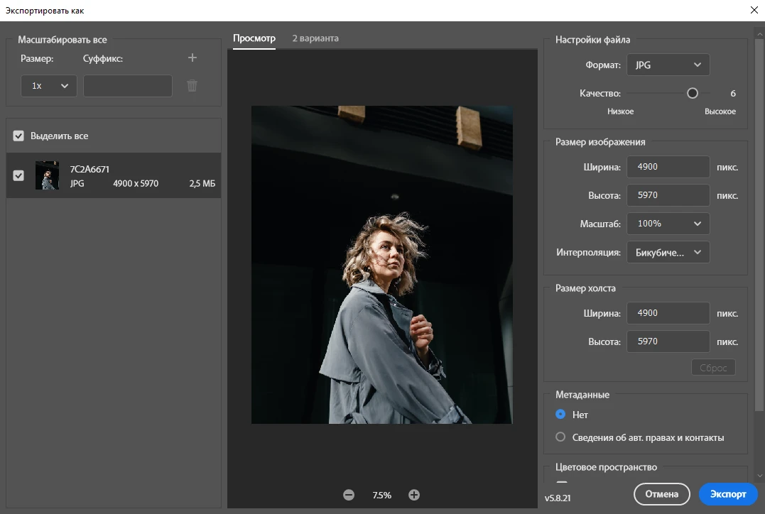Select the Нет metadata option
765x514 pixels.
coord(560,415)
